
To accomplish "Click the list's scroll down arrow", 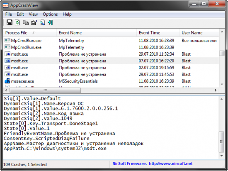I will coord(222,84).
